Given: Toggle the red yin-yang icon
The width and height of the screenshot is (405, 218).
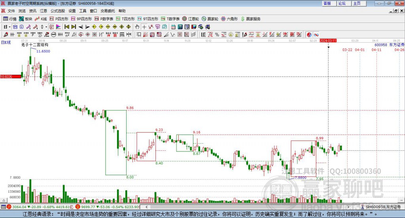Looking at the screenshot, I should coord(309,34).
